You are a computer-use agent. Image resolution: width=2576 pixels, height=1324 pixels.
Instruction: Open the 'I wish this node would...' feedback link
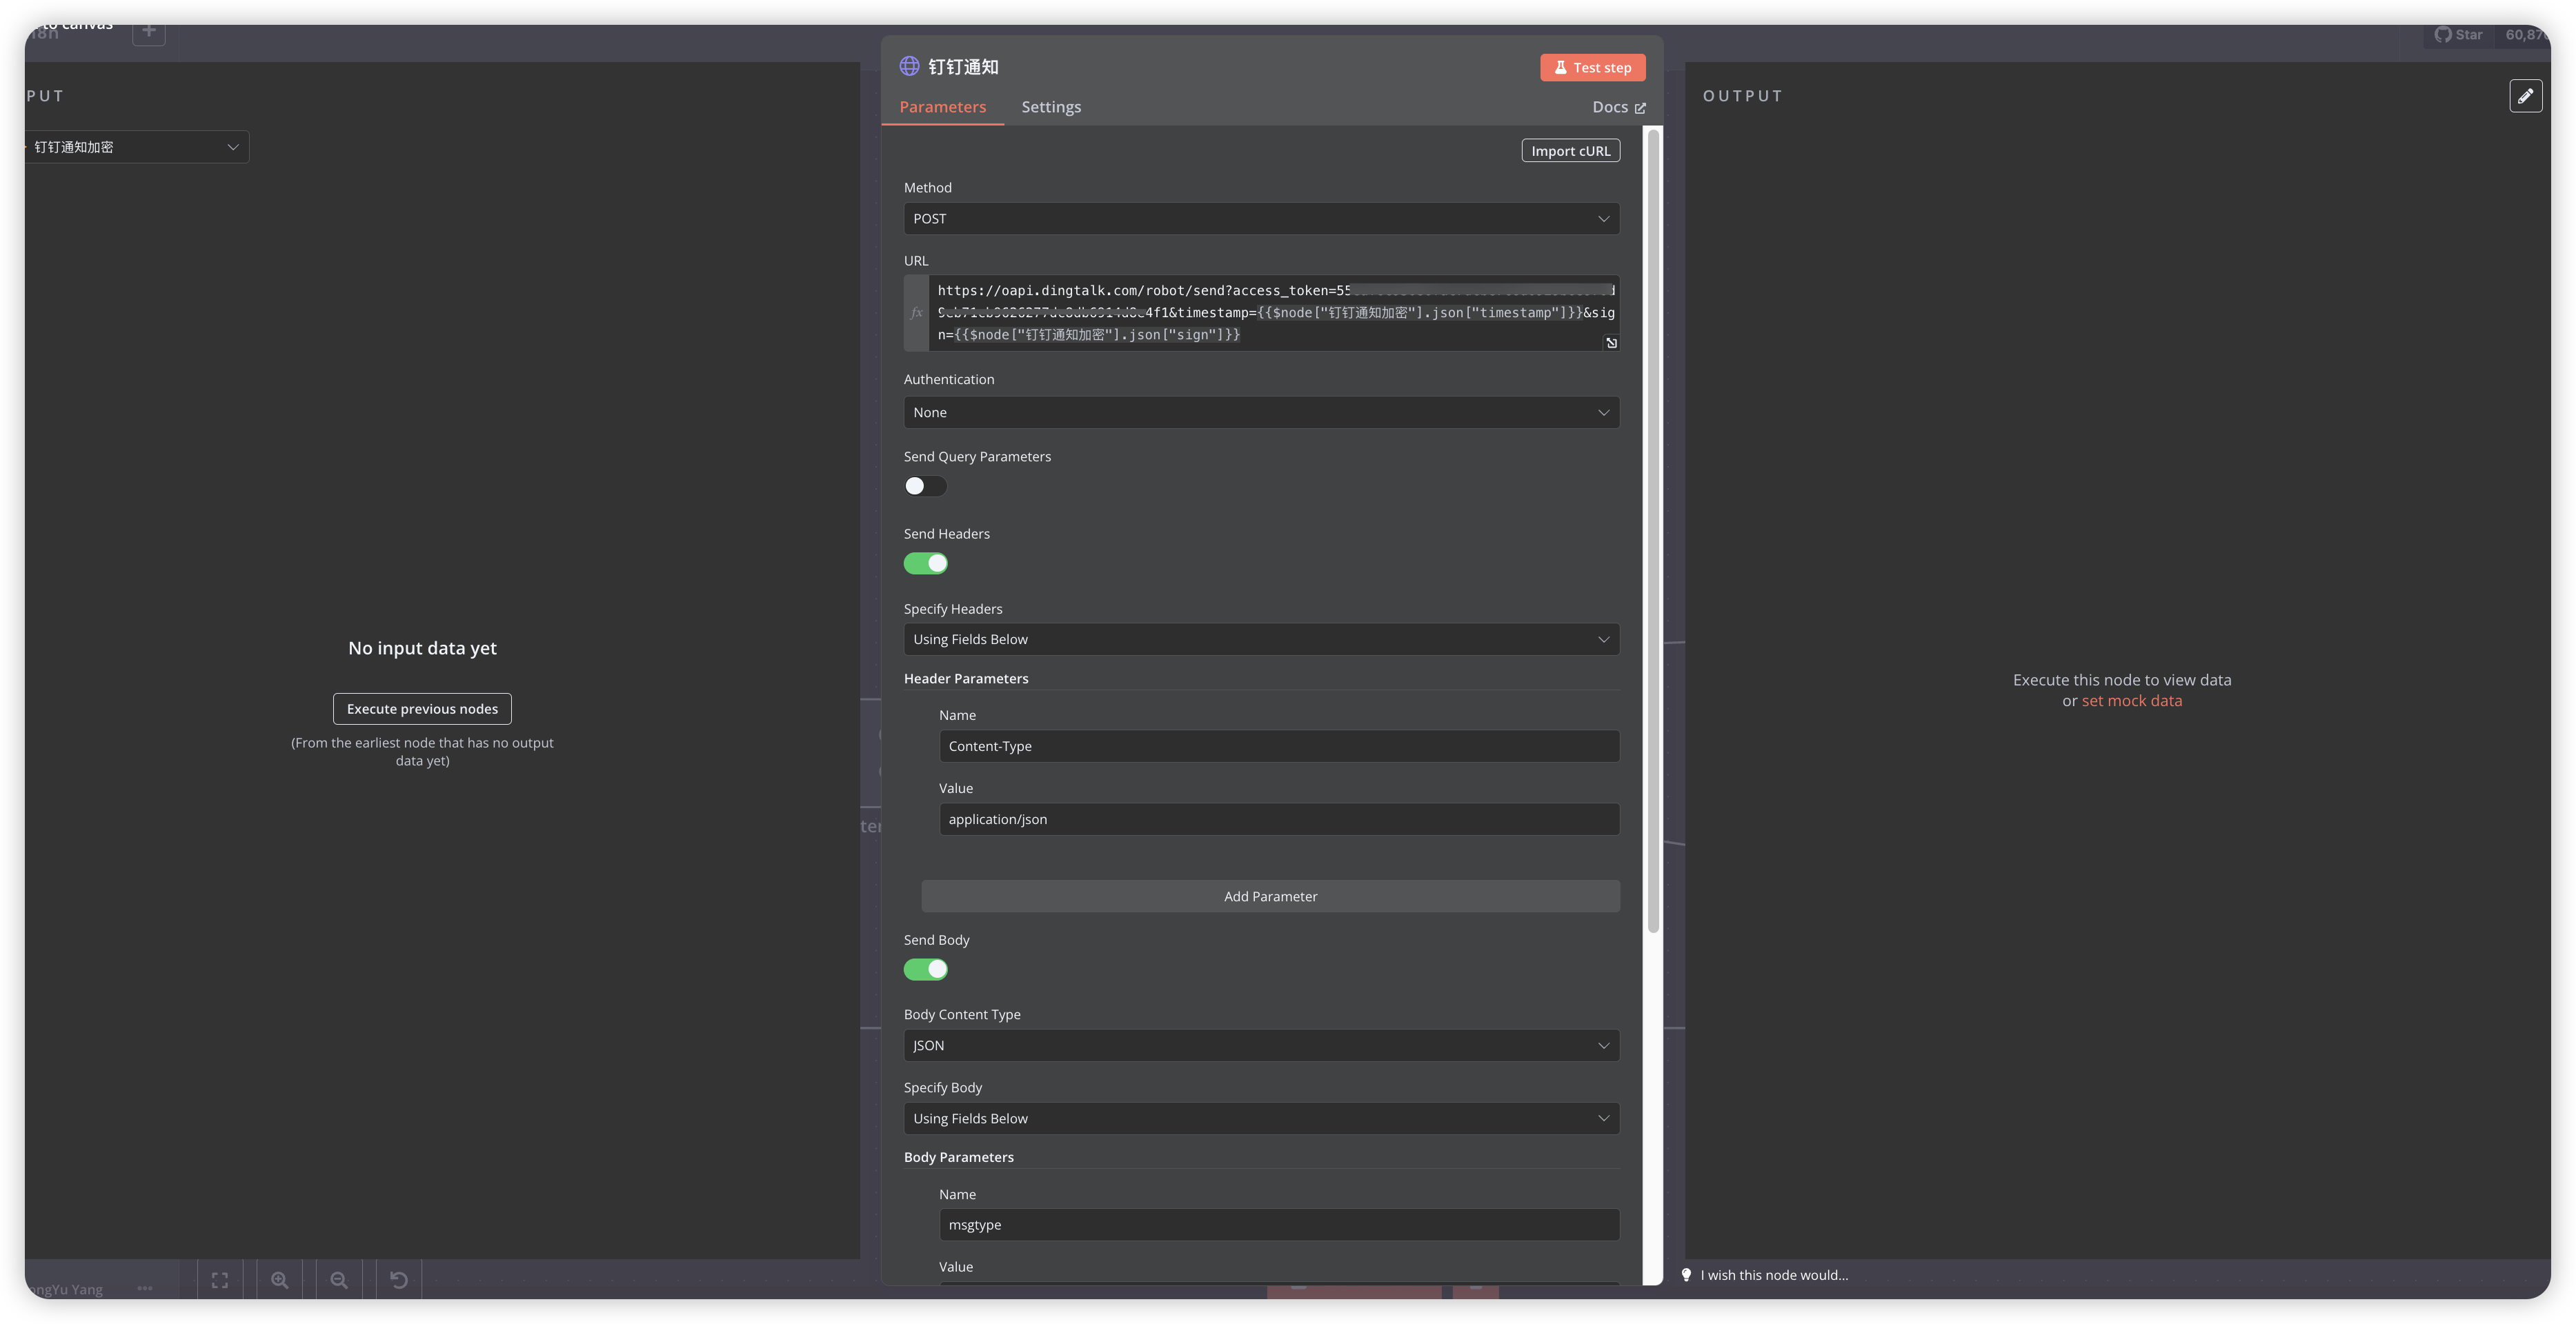click(x=1774, y=1275)
